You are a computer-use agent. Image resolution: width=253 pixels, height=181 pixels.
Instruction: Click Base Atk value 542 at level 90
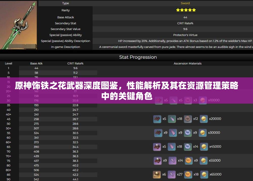point(36,179)
